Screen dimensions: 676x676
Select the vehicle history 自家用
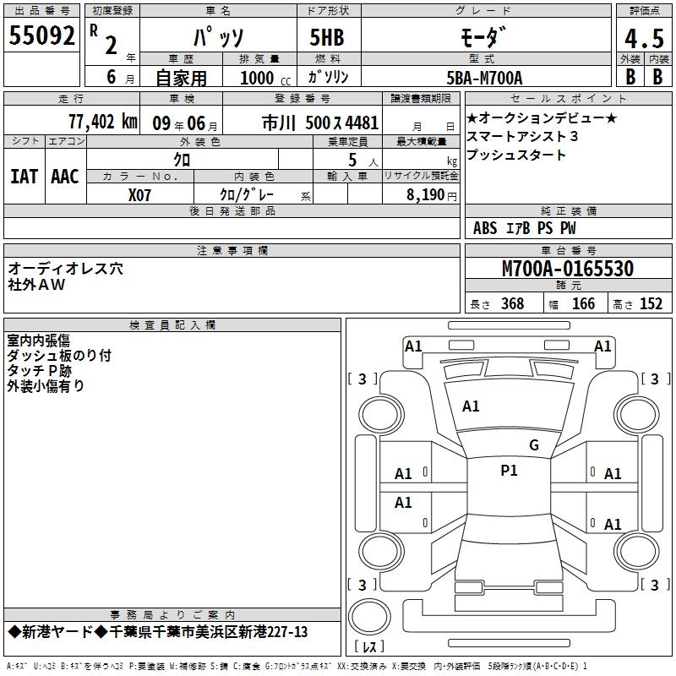(x=181, y=78)
